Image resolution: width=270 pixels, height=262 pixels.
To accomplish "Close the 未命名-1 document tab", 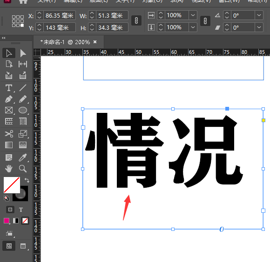I will pyautogui.click(x=95, y=42).
